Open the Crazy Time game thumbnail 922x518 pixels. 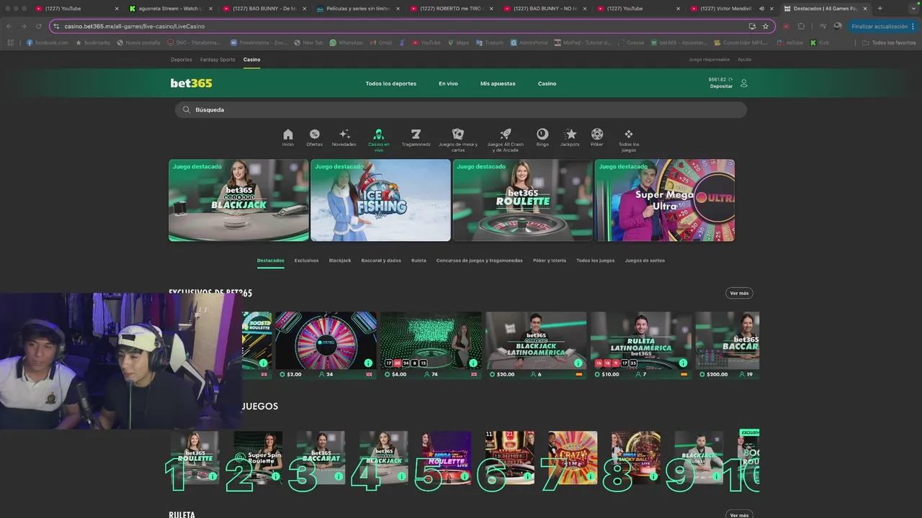point(573,458)
